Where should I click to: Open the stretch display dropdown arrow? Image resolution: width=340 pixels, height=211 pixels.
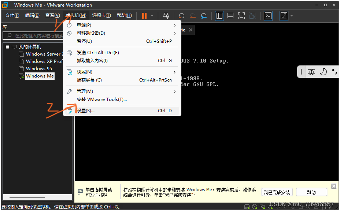click(x=292, y=16)
